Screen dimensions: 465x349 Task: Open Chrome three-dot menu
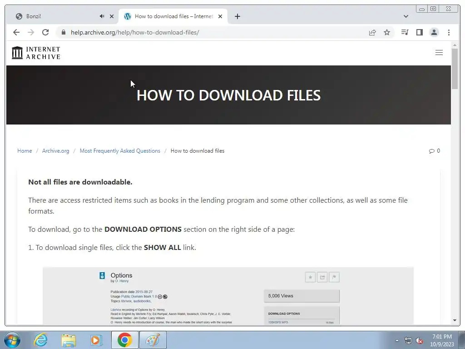449,32
